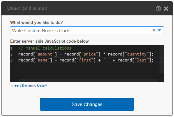Click the Write Custom Node.js Code field
The height and width of the screenshot is (117, 174).
(87, 30)
